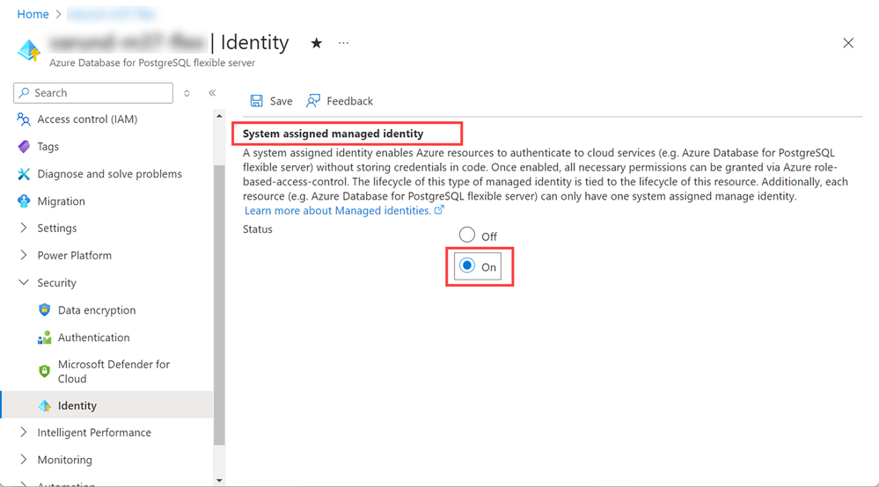Select the Identity menu item
The image size is (879, 487).
pos(106,405)
